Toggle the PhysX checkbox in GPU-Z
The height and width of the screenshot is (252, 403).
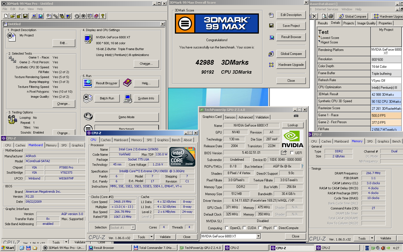click(x=260, y=228)
